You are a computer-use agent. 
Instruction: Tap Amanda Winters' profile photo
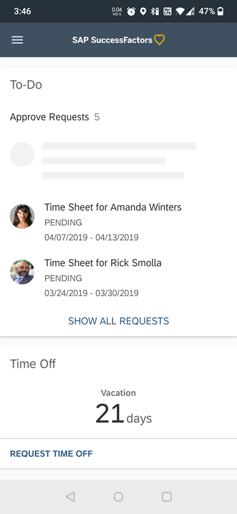click(x=22, y=216)
